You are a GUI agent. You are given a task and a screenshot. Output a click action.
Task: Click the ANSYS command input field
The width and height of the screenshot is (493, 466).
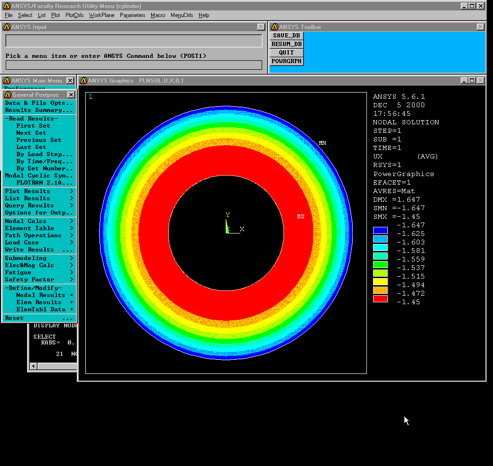coord(134,65)
